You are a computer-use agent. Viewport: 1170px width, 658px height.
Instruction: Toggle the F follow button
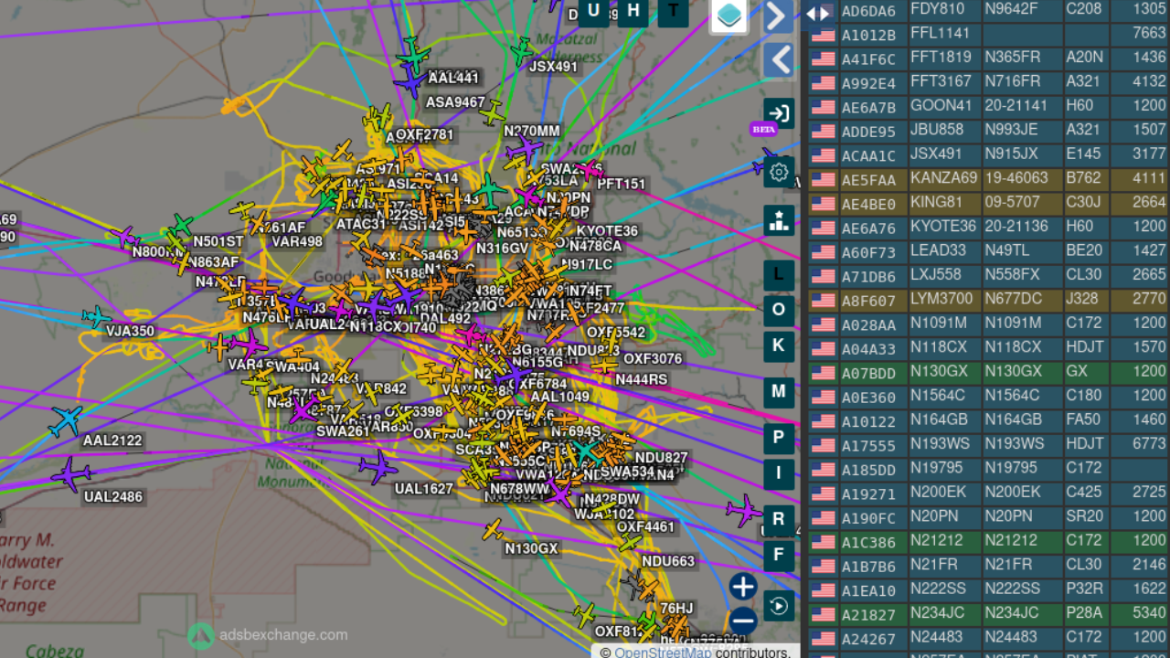click(x=779, y=555)
